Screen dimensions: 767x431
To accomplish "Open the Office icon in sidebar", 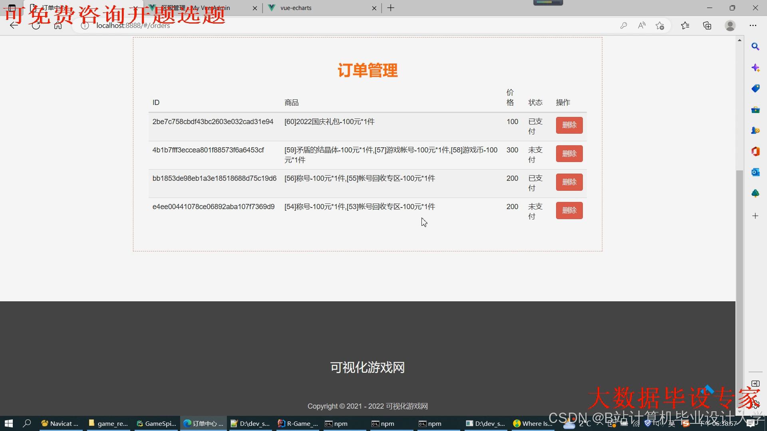I will click(x=755, y=151).
